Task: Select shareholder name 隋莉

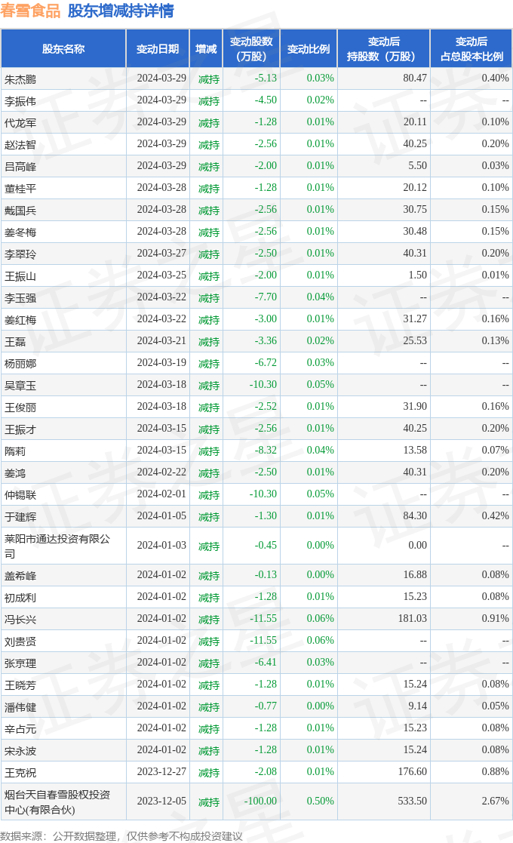Action: click(15, 451)
